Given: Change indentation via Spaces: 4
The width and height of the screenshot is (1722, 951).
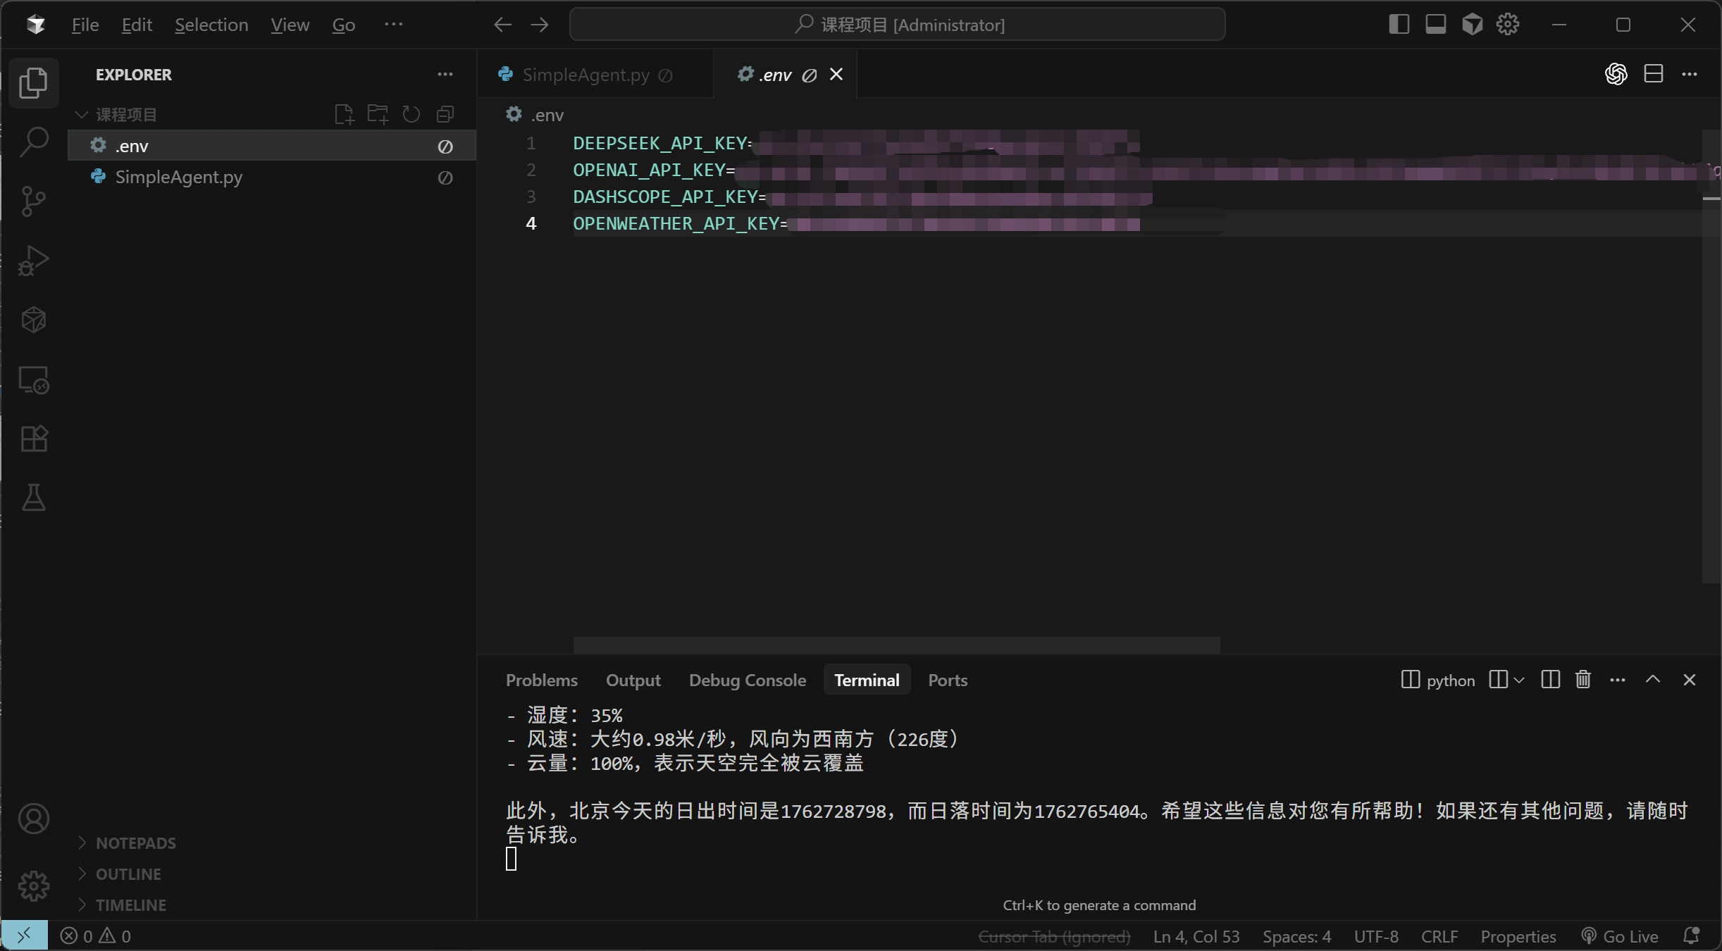Looking at the screenshot, I should click(x=1296, y=937).
